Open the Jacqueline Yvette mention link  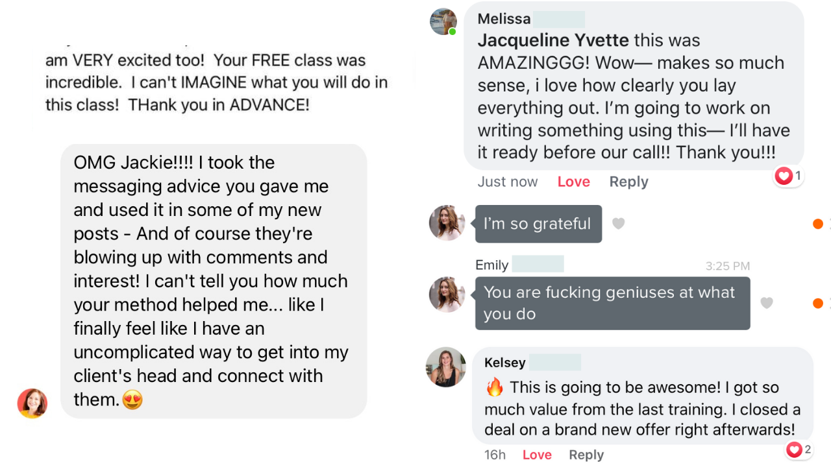553,40
